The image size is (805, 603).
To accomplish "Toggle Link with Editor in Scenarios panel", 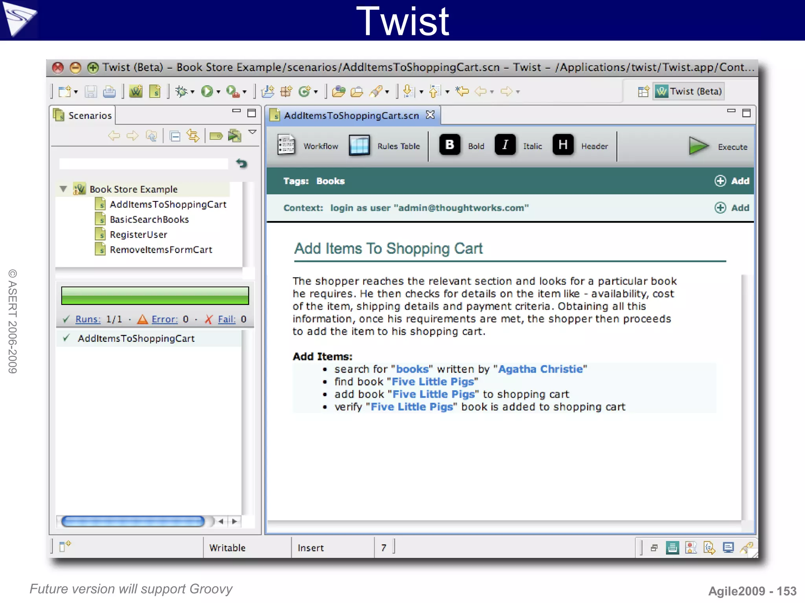I will [x=193, y=136].
